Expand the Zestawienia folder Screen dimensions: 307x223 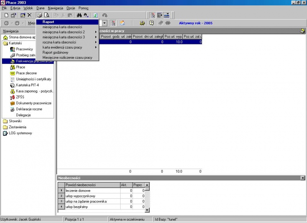(x=15, y=127)
